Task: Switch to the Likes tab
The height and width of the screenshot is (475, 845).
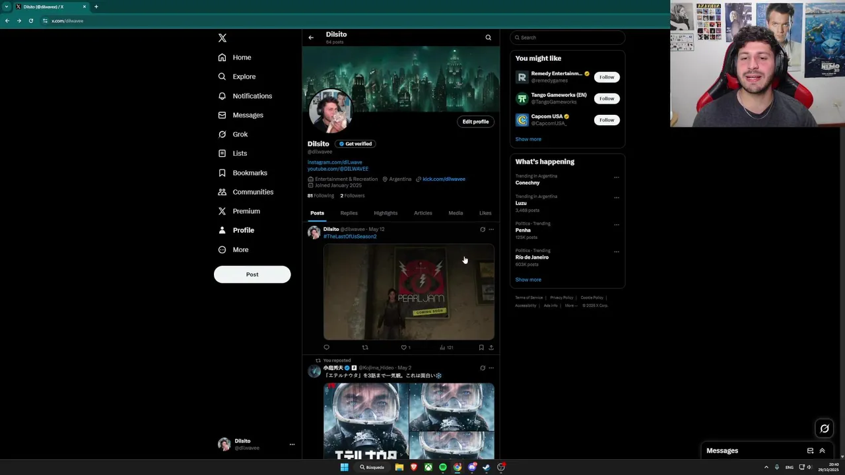Action: pyautogui.click(x=485, y=213)
